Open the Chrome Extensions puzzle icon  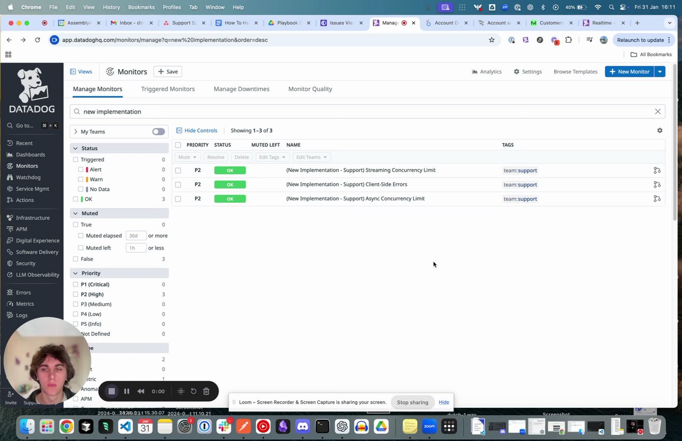(569, 40)
